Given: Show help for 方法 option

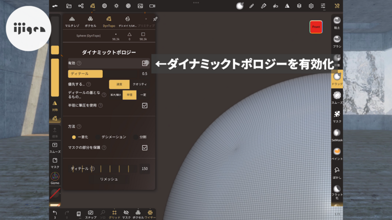Looking at the screenshot, I should [79, 127].
